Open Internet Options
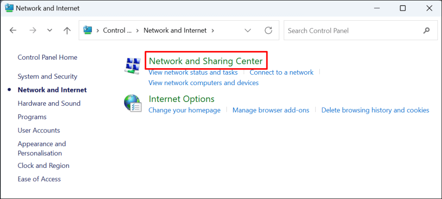This screenshot has height=199, width=442. (181, 99)
